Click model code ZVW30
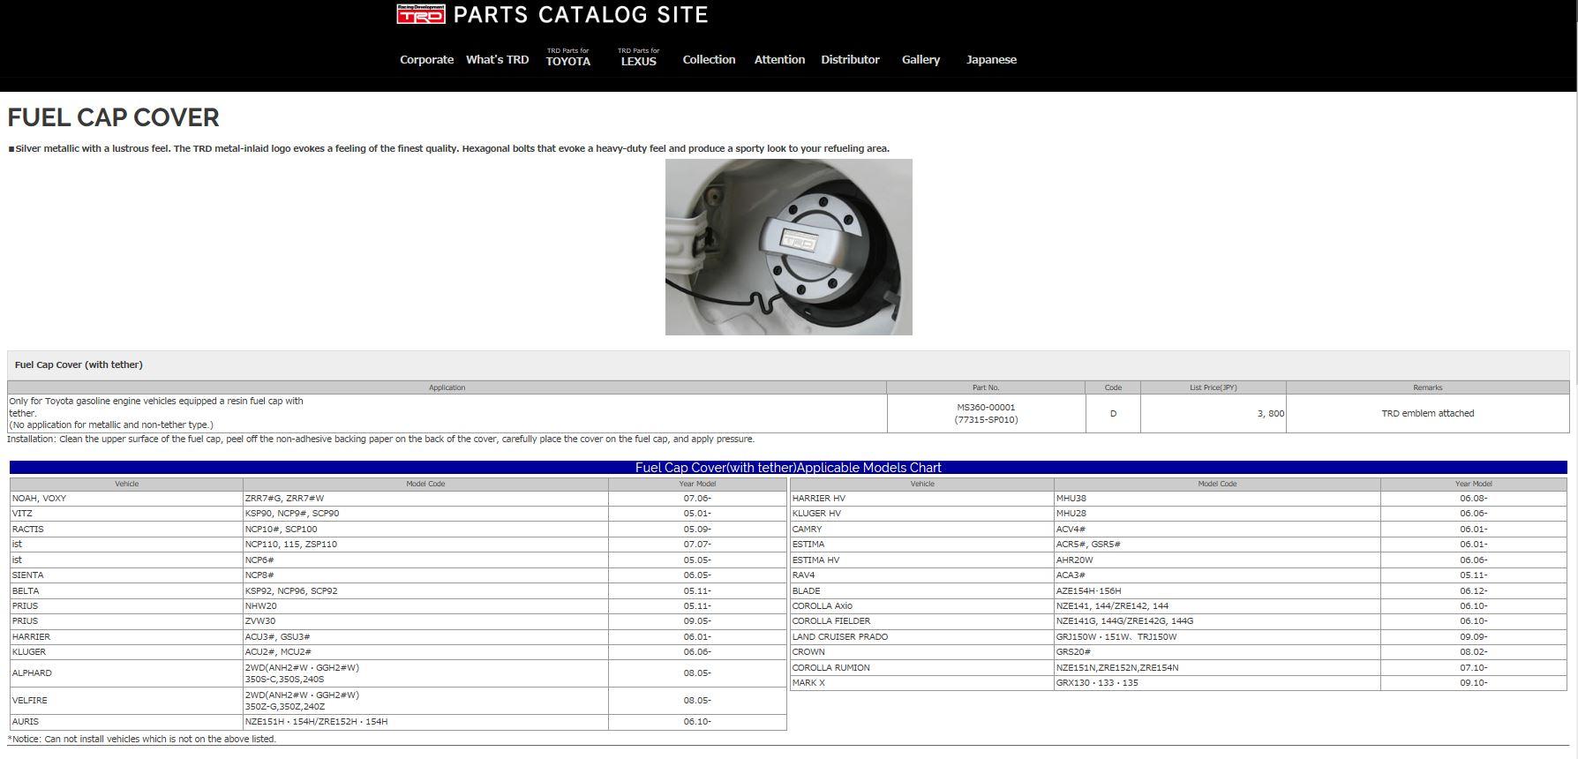 pos(260,621)
